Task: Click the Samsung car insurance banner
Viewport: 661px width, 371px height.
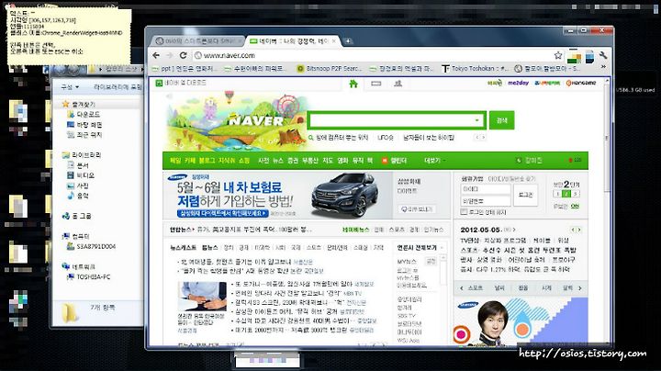Action: 278,196
